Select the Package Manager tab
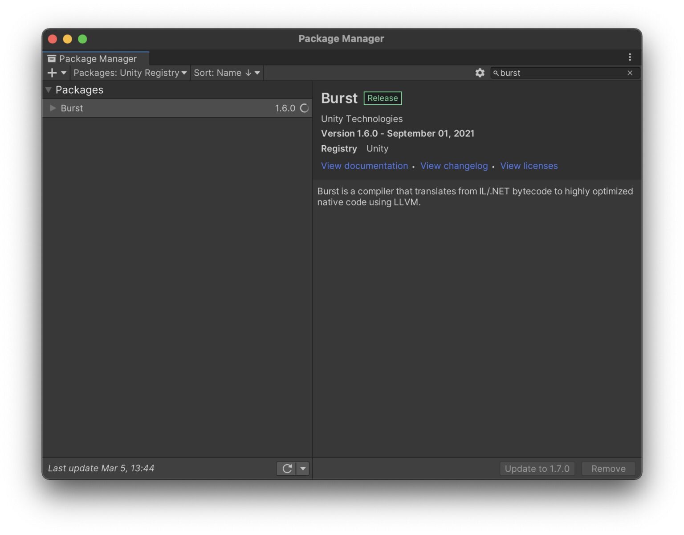Image resolution: width=684 pixels, height=535 pixels. [x=98, y=59]
